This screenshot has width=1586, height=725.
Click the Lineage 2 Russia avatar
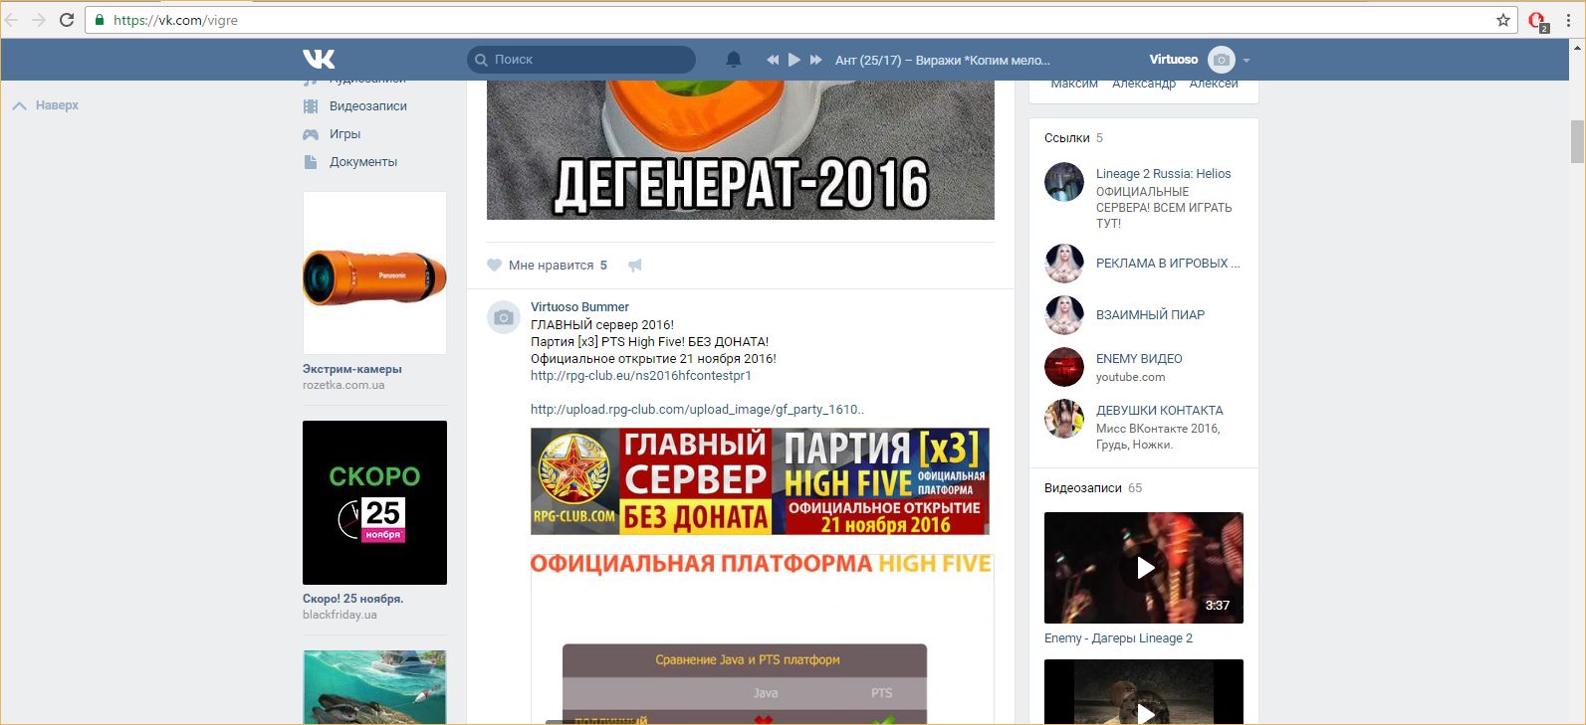tap(1064, 182)
